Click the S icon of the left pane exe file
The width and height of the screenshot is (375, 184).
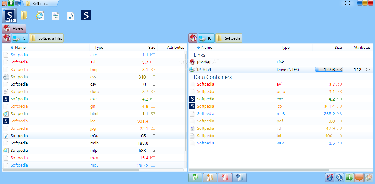coord(6,99)
